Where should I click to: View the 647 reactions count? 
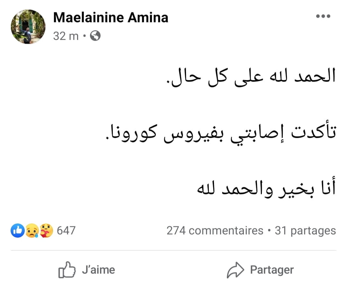point(66,230)
